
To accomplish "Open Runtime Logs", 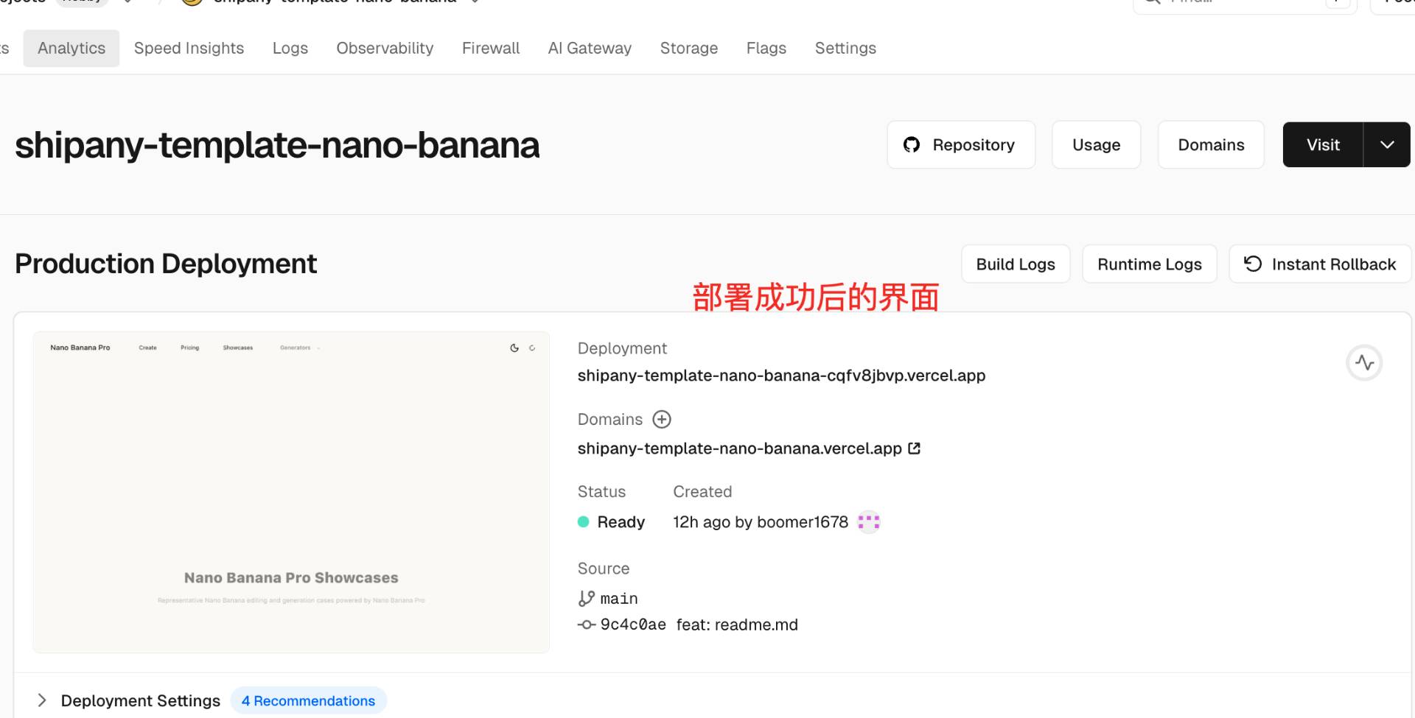I will pos(1149,264).
